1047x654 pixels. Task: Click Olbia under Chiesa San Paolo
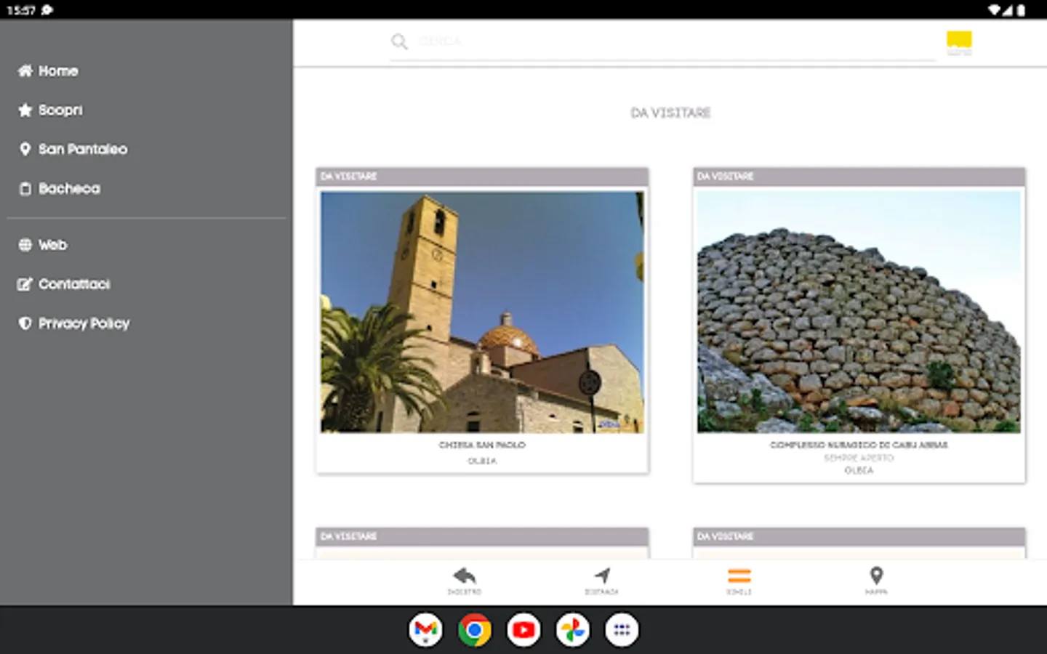(x=482, y=461)
